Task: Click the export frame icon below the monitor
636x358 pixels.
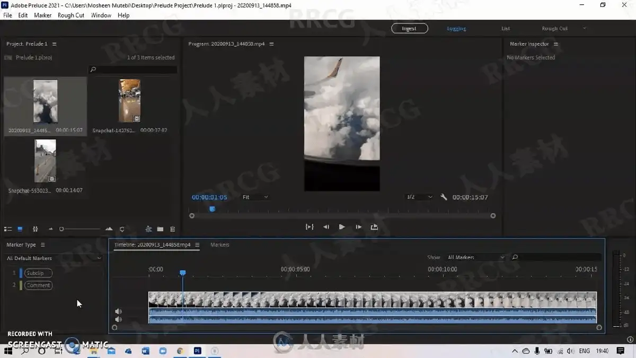Action: pos(374,227)
